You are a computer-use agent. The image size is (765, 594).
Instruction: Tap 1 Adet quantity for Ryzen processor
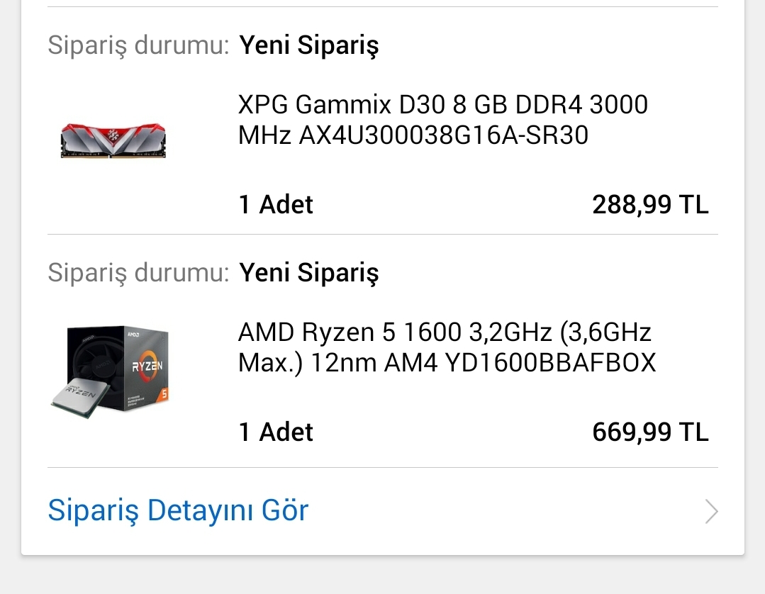click(x=276, y=432)
